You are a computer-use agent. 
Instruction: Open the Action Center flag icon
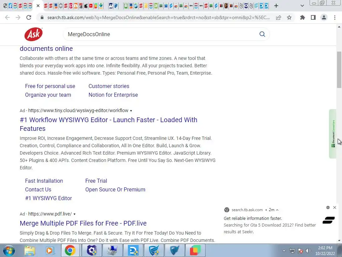point(300,251)
